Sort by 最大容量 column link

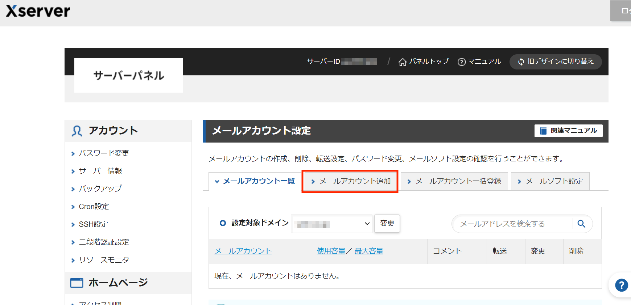[x=369, y=251]
